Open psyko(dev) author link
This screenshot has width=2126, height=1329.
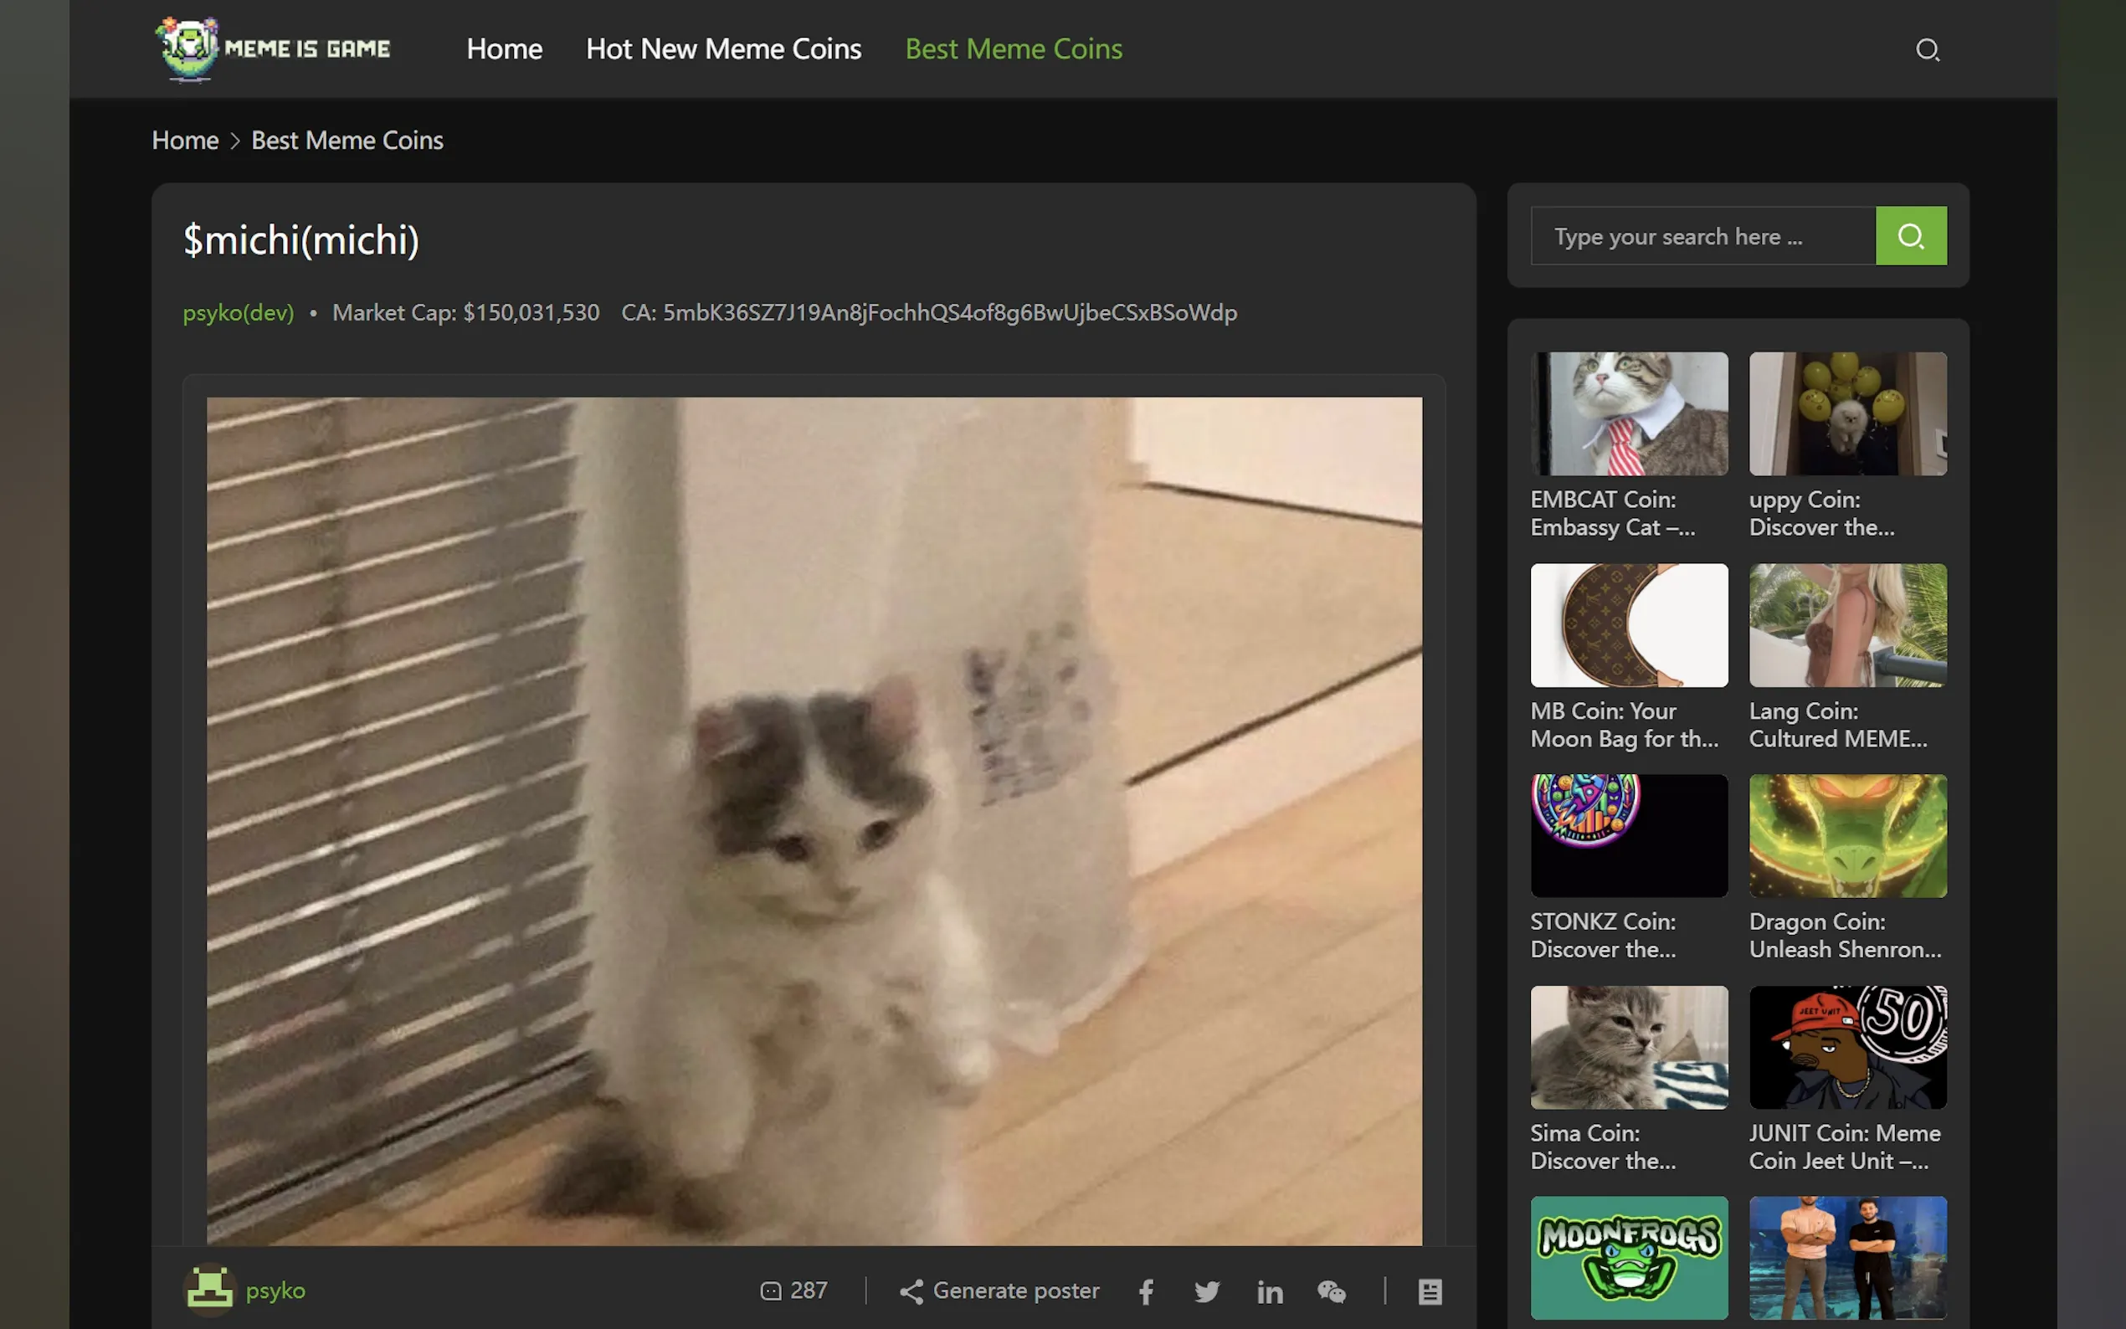point(239,313)
